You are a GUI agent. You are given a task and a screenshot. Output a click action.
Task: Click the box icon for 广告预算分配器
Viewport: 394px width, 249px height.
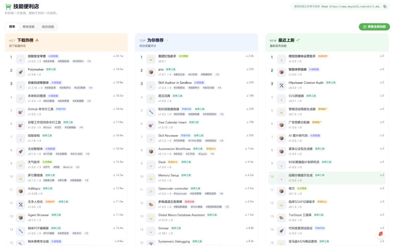[x=281, y=125]
